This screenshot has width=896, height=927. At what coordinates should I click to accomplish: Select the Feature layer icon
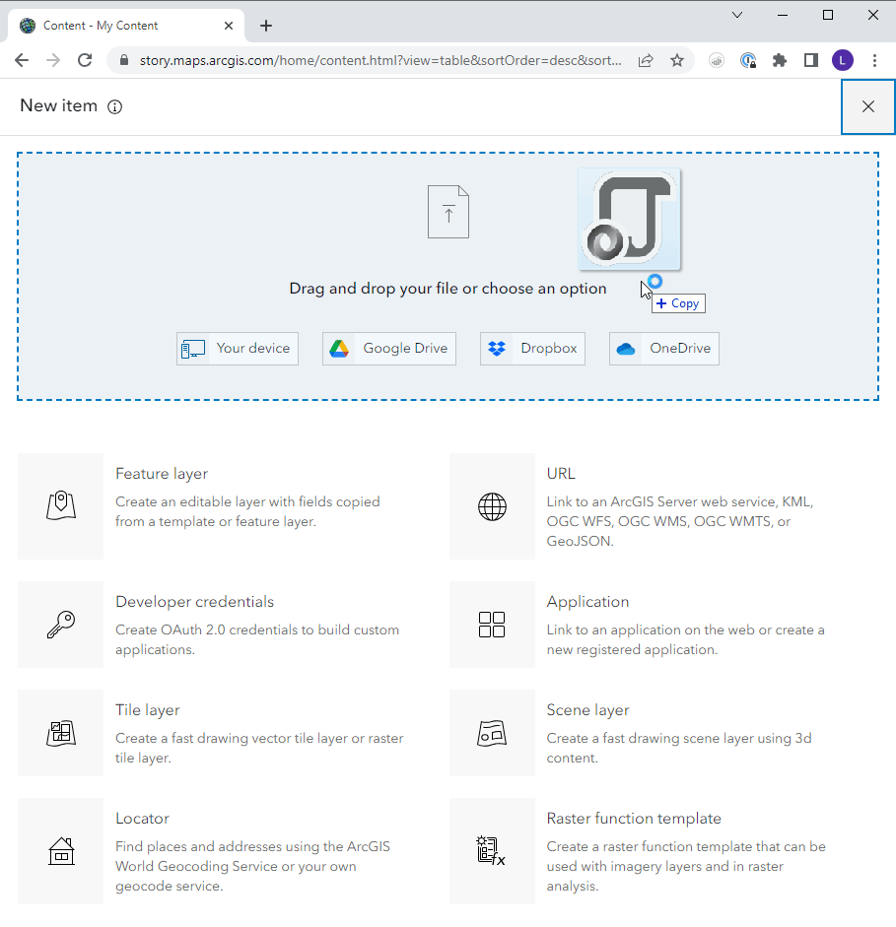60,506
